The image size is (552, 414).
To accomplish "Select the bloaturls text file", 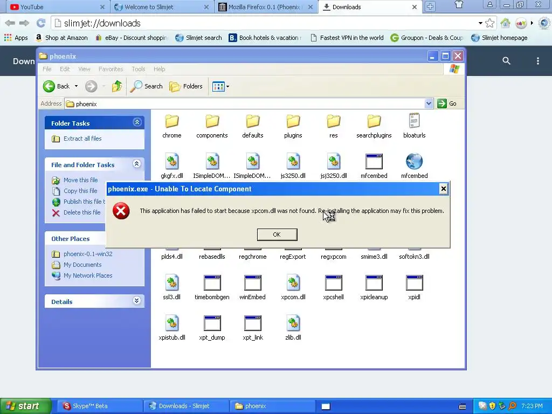I will pyautogui.click(x=415, y=126).
